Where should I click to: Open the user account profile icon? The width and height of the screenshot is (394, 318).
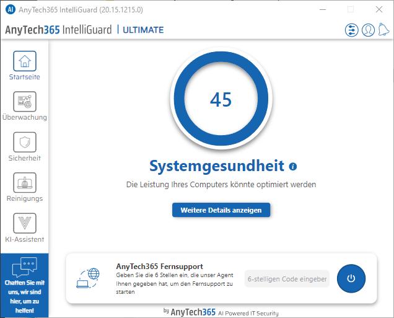pyautogui.click(x=368, y=30)
